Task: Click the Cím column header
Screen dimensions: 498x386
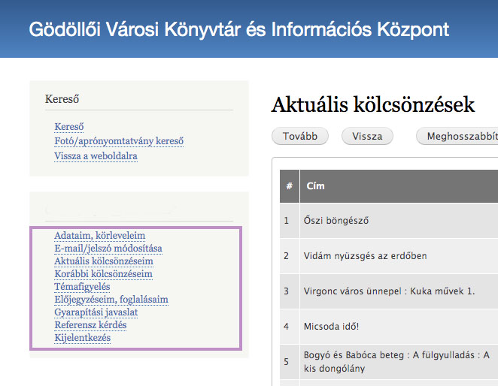Action: pyautogui.click(x=315, y=185)
